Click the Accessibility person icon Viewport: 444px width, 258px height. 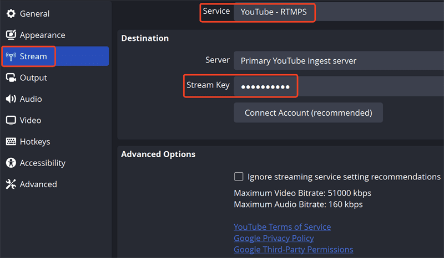[11, 163]
